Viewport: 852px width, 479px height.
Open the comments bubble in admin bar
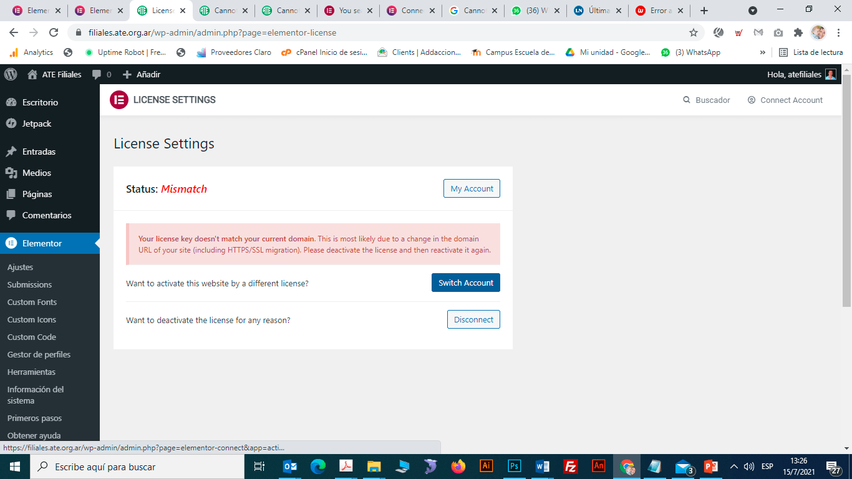coord(102,74)
